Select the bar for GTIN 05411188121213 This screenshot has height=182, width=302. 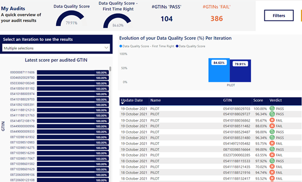(73, 110)
